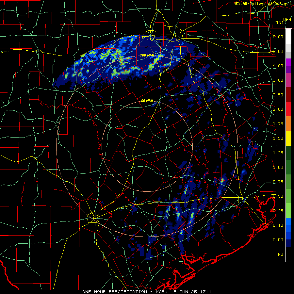Click the 0.50 legend value
Screen dimensions: 294x294
(278, 196)
